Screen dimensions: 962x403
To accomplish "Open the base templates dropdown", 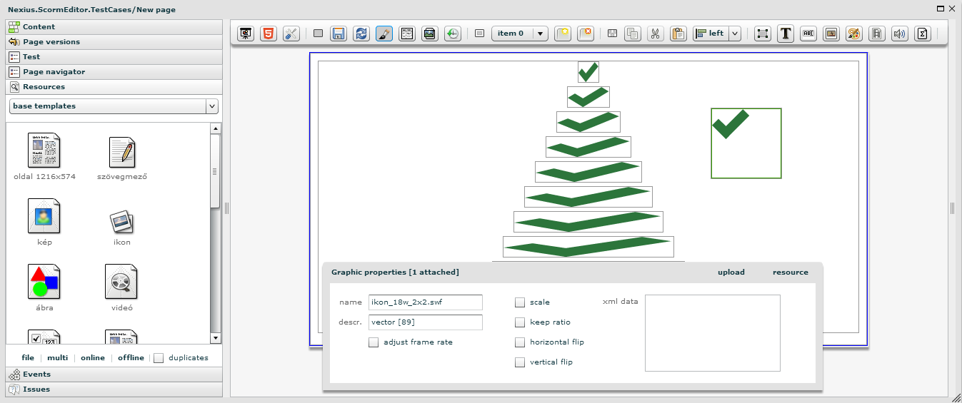I will tap(211, 106).
